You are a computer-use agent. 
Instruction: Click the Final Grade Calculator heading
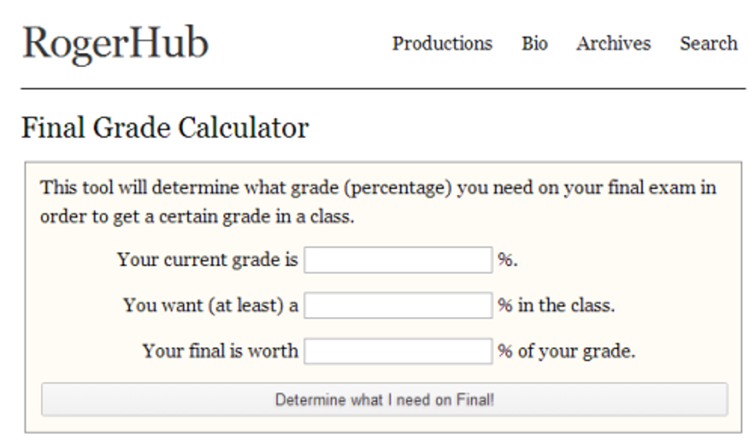point(165,128)
